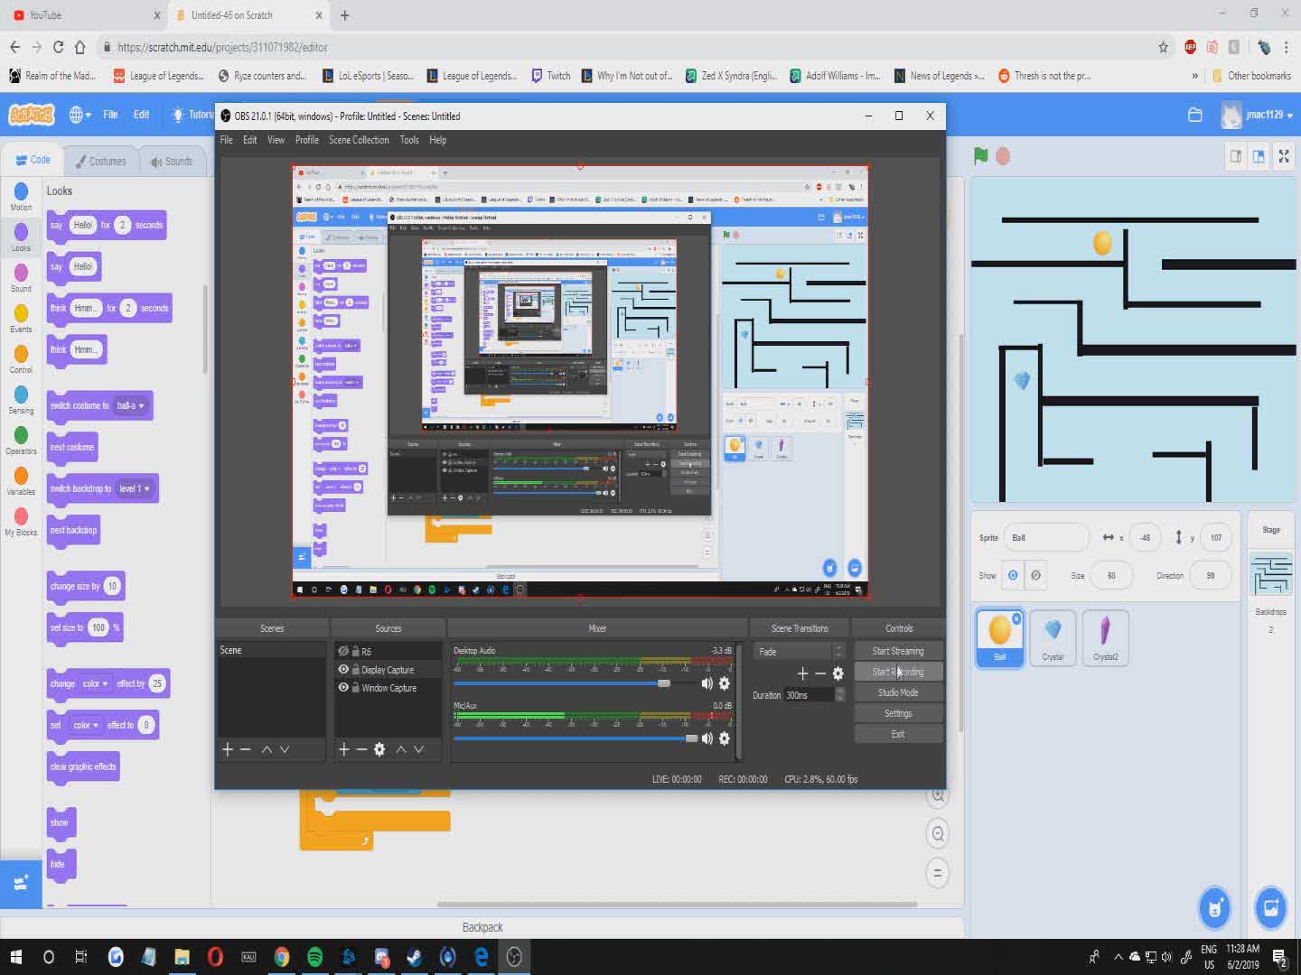Click the Start Streaming button

coord(898,651)
